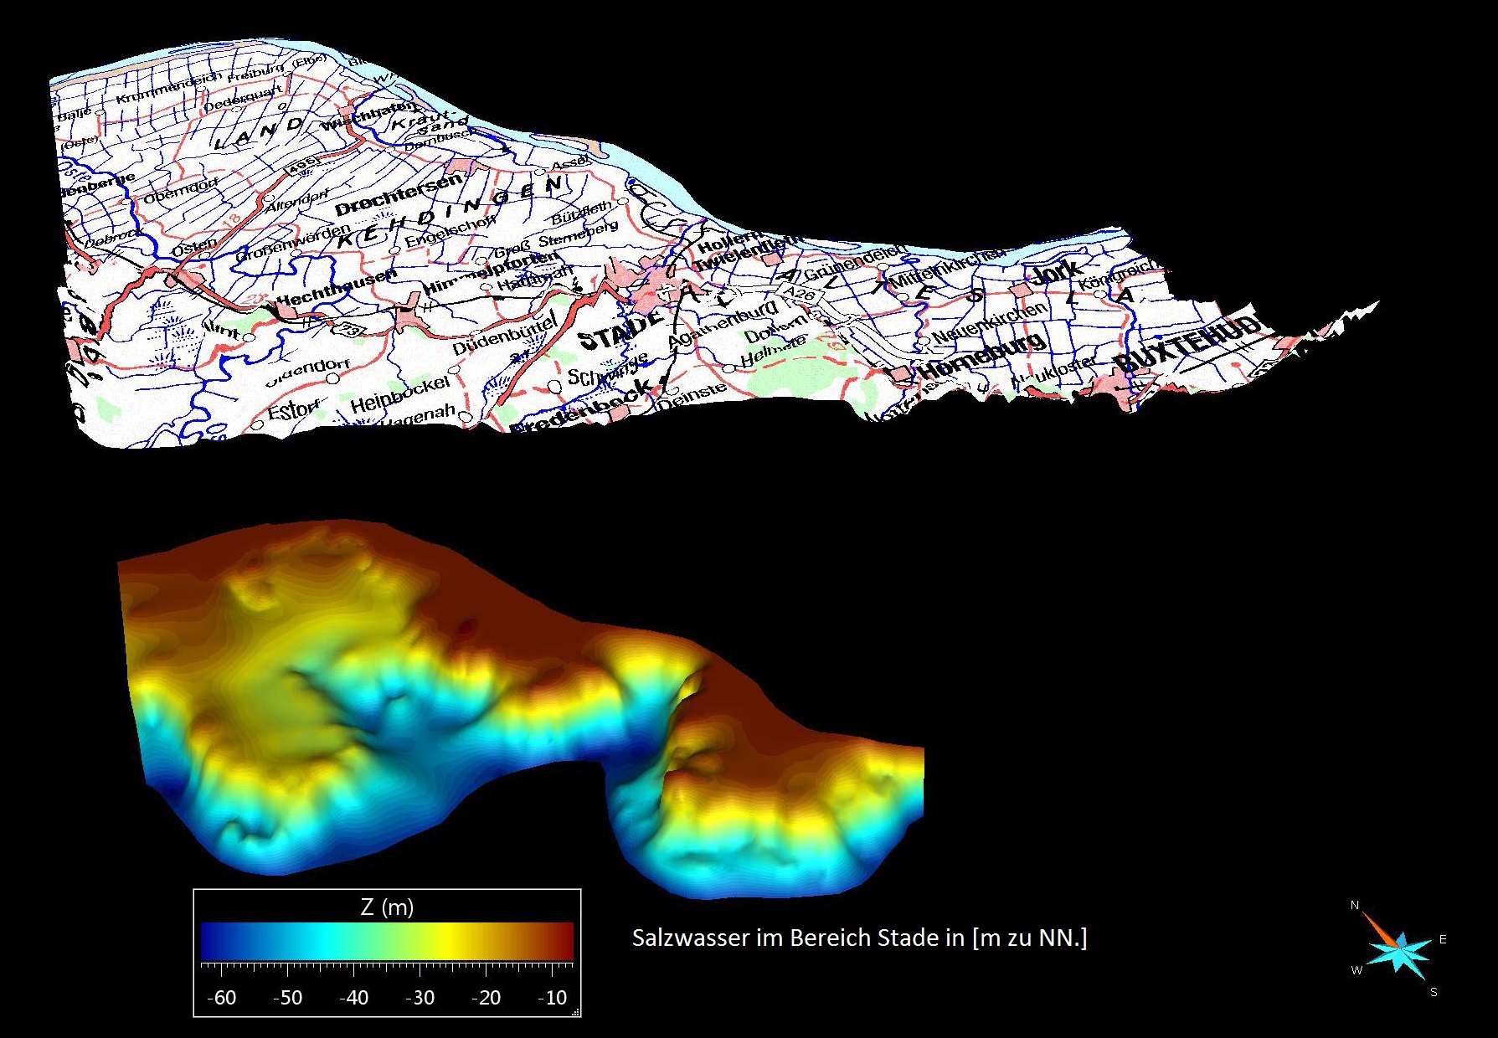Click the E label on the compass
The height and width of the screenshot is (1038, 1498).
[1443, 939]
